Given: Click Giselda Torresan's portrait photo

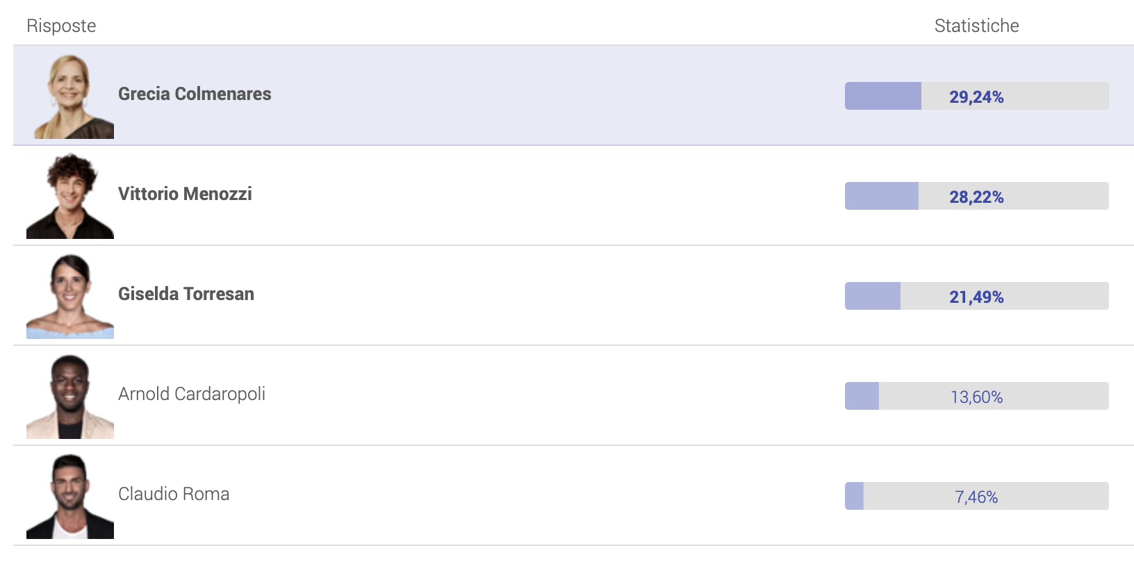Looking at the screenshot, I should coord(70,296).
